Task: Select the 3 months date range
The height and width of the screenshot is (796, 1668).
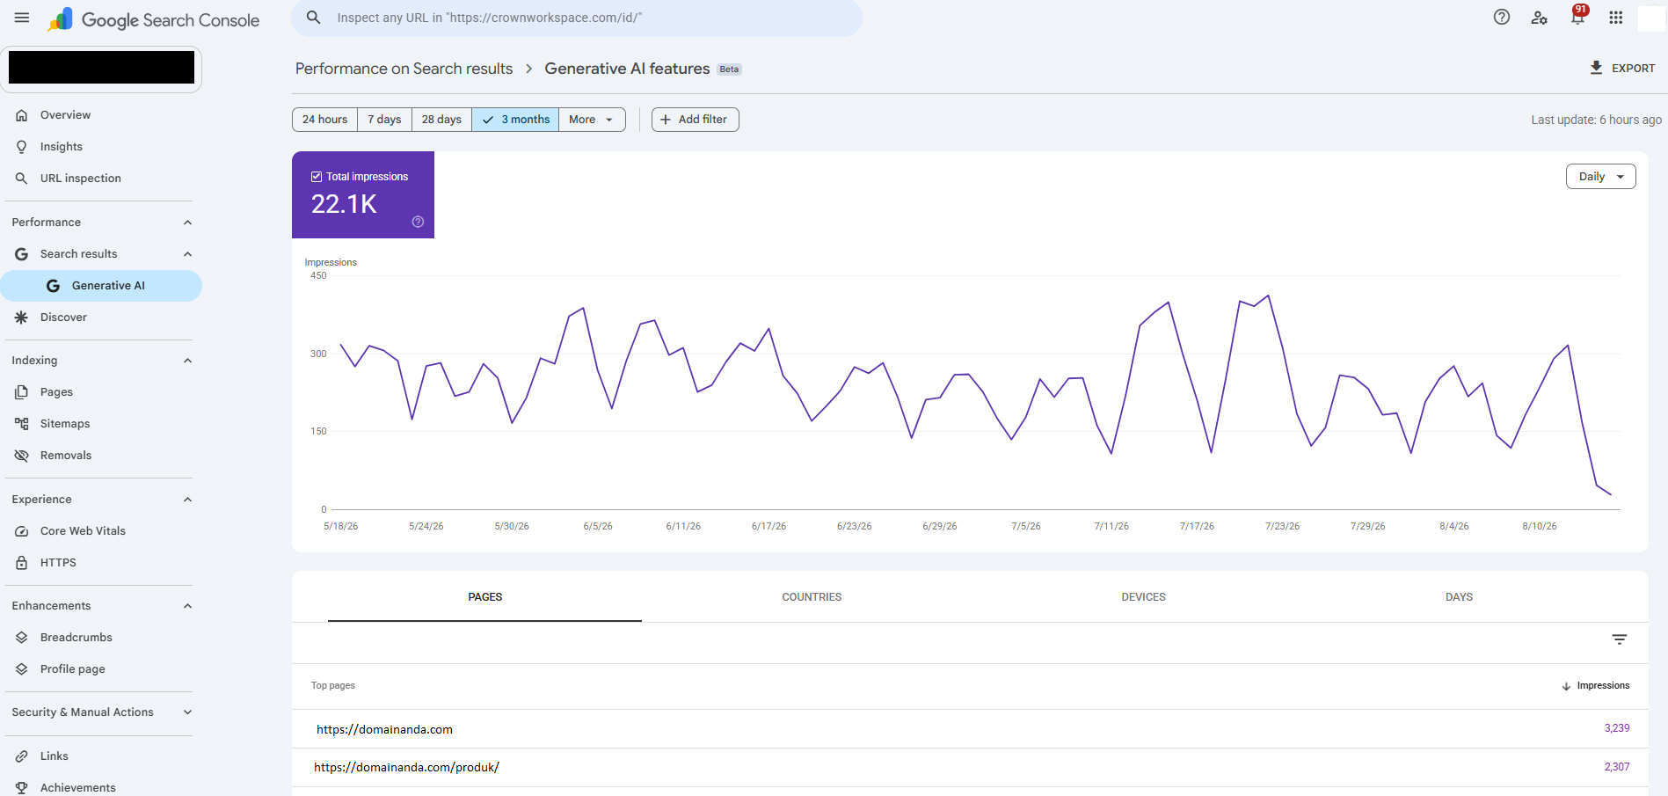Action: [x=515, y=120]
